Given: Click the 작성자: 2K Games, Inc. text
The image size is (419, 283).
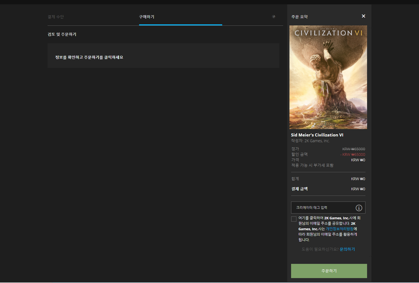Looking at the screenshot, I should pyautogui.click(x=310, y=141).
